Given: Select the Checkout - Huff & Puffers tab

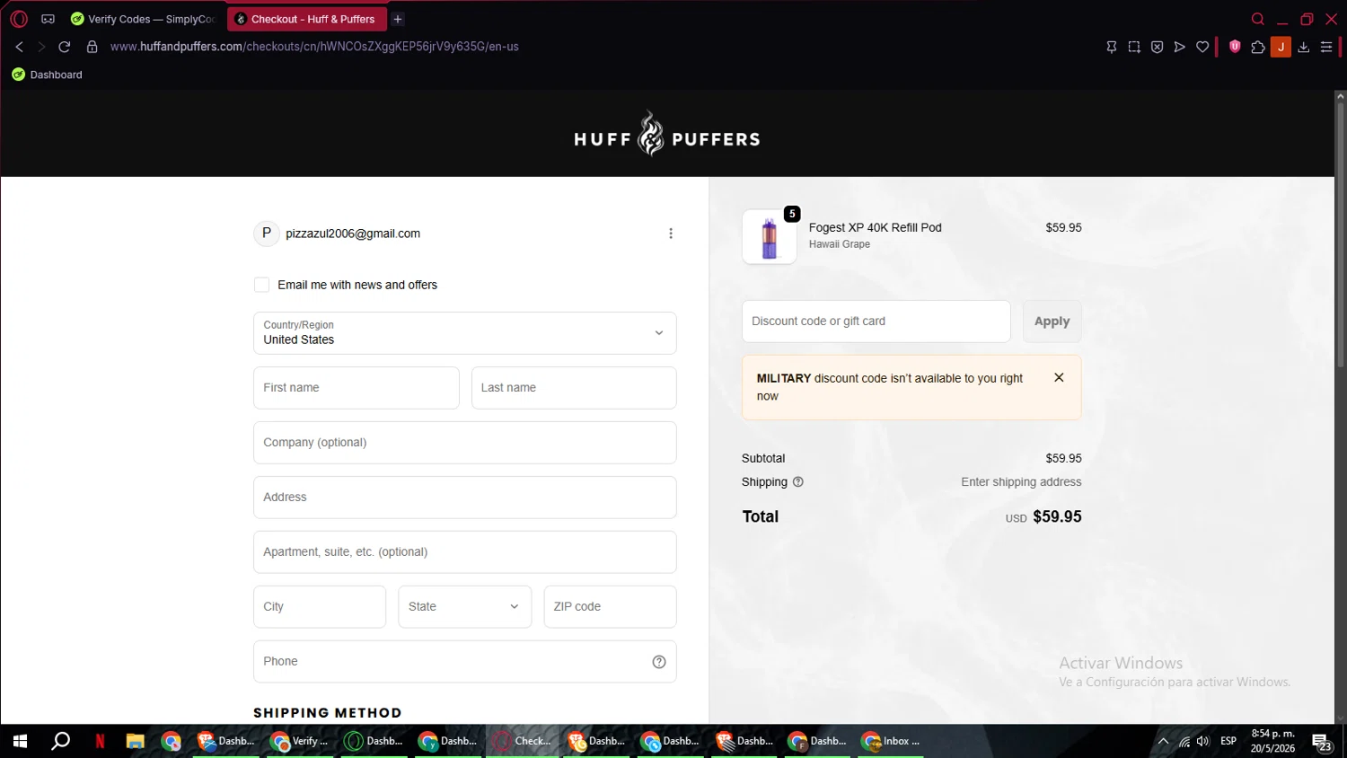Looking at the screenshot, I should coord(307,19).
